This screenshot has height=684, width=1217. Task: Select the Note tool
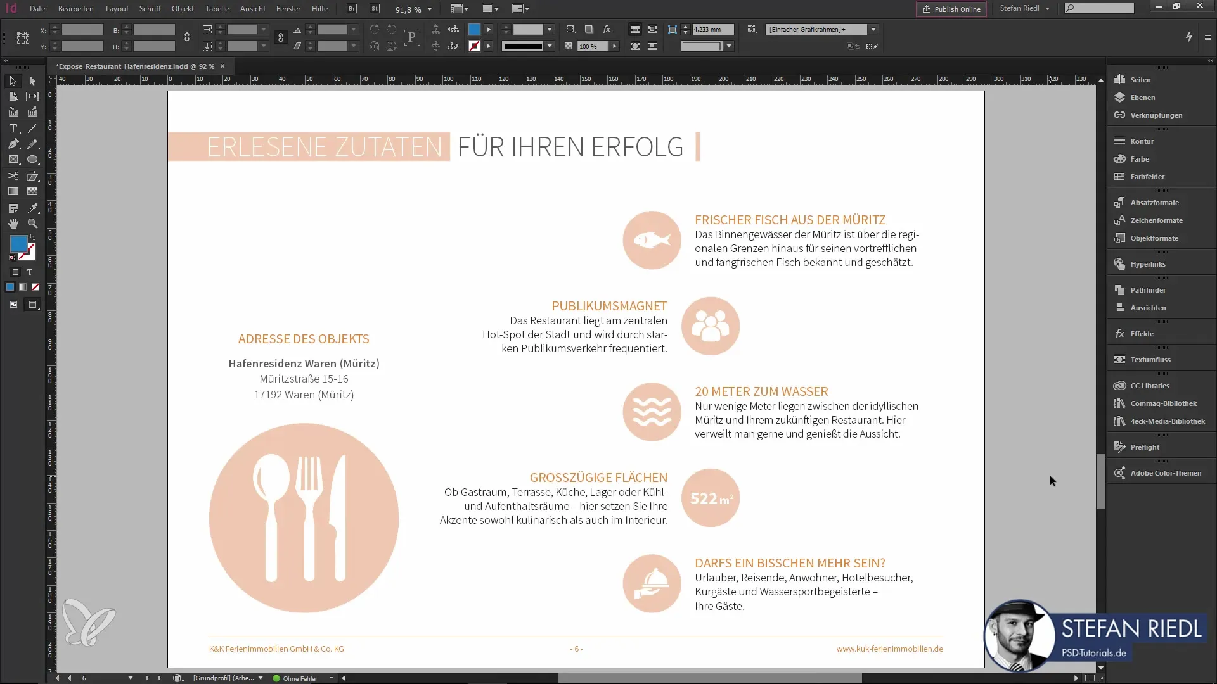[13, 208]
